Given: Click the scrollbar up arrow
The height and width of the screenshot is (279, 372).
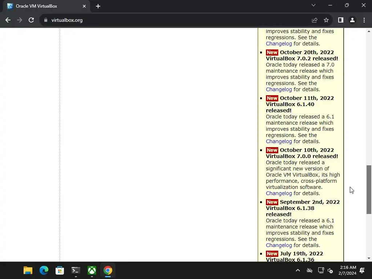Looking at the screenshot, I should tap(369, 31).
